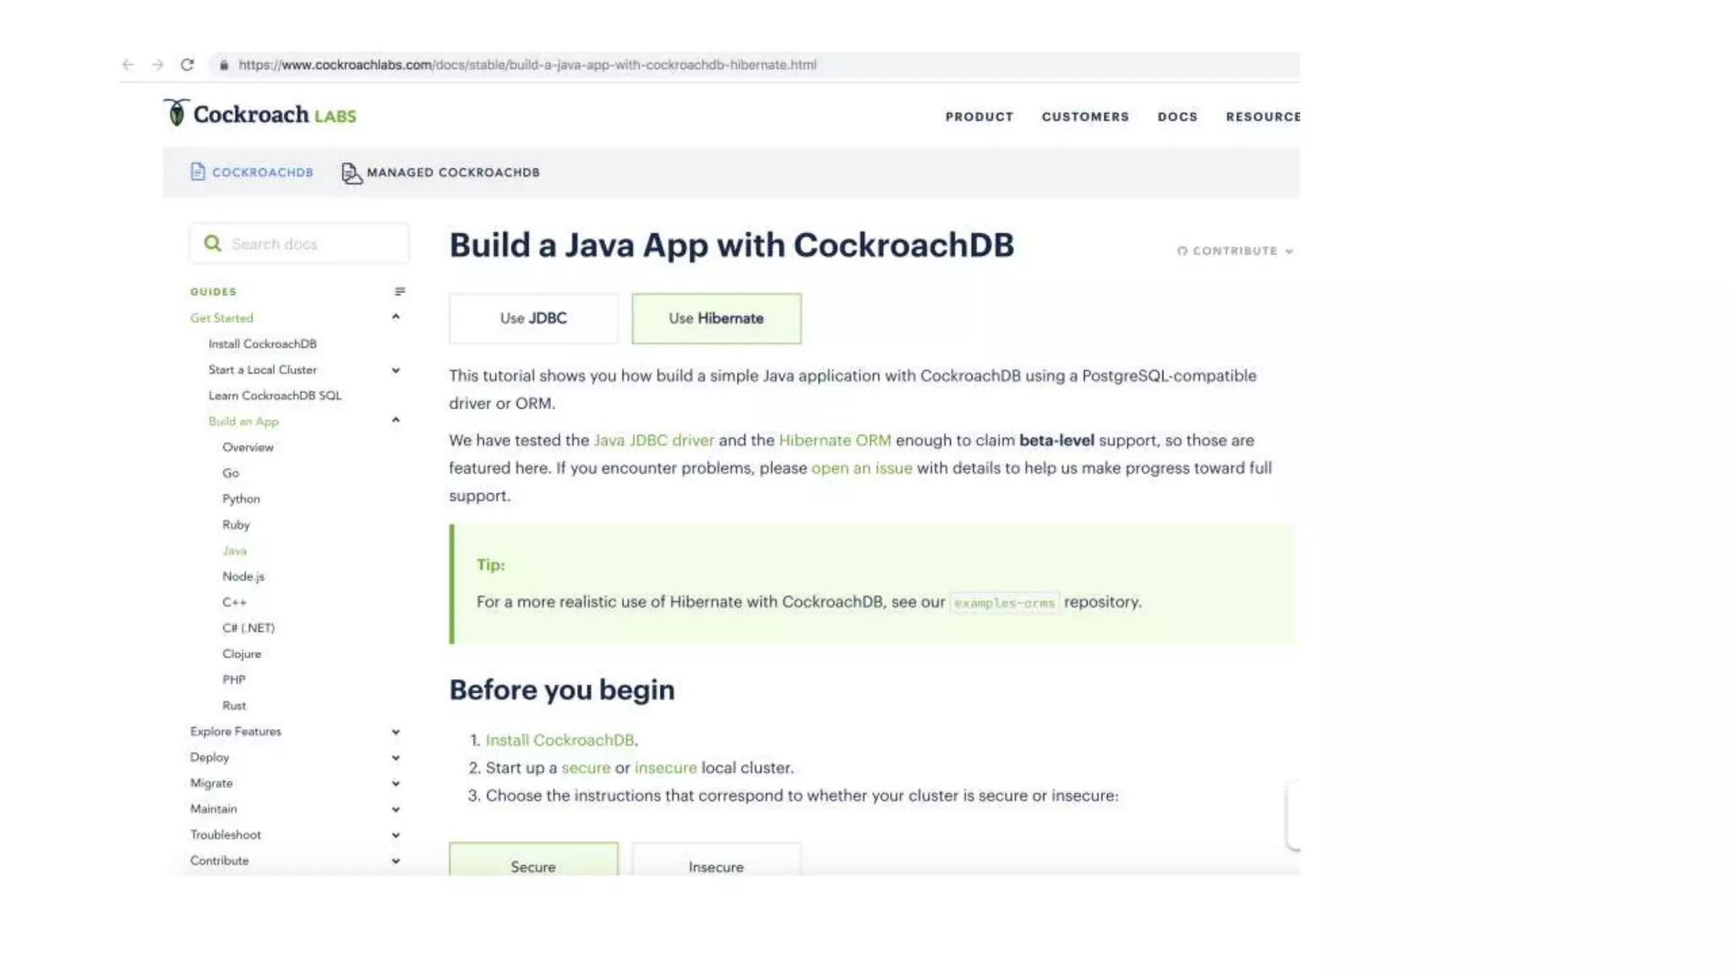Click the browser back arrow
Screen dimensions: 1731x973
(128, 65)
